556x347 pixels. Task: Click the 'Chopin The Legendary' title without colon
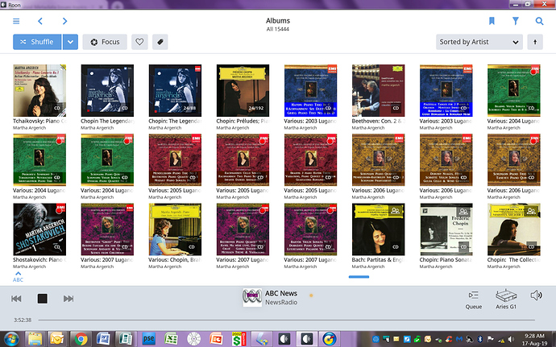(x=107, y=122)
